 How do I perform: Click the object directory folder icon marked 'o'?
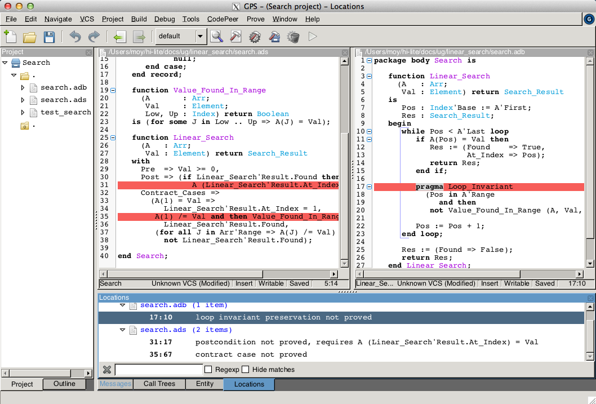(25, 126)
